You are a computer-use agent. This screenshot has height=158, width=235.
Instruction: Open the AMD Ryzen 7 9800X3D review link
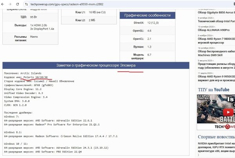tap(217, 40)
